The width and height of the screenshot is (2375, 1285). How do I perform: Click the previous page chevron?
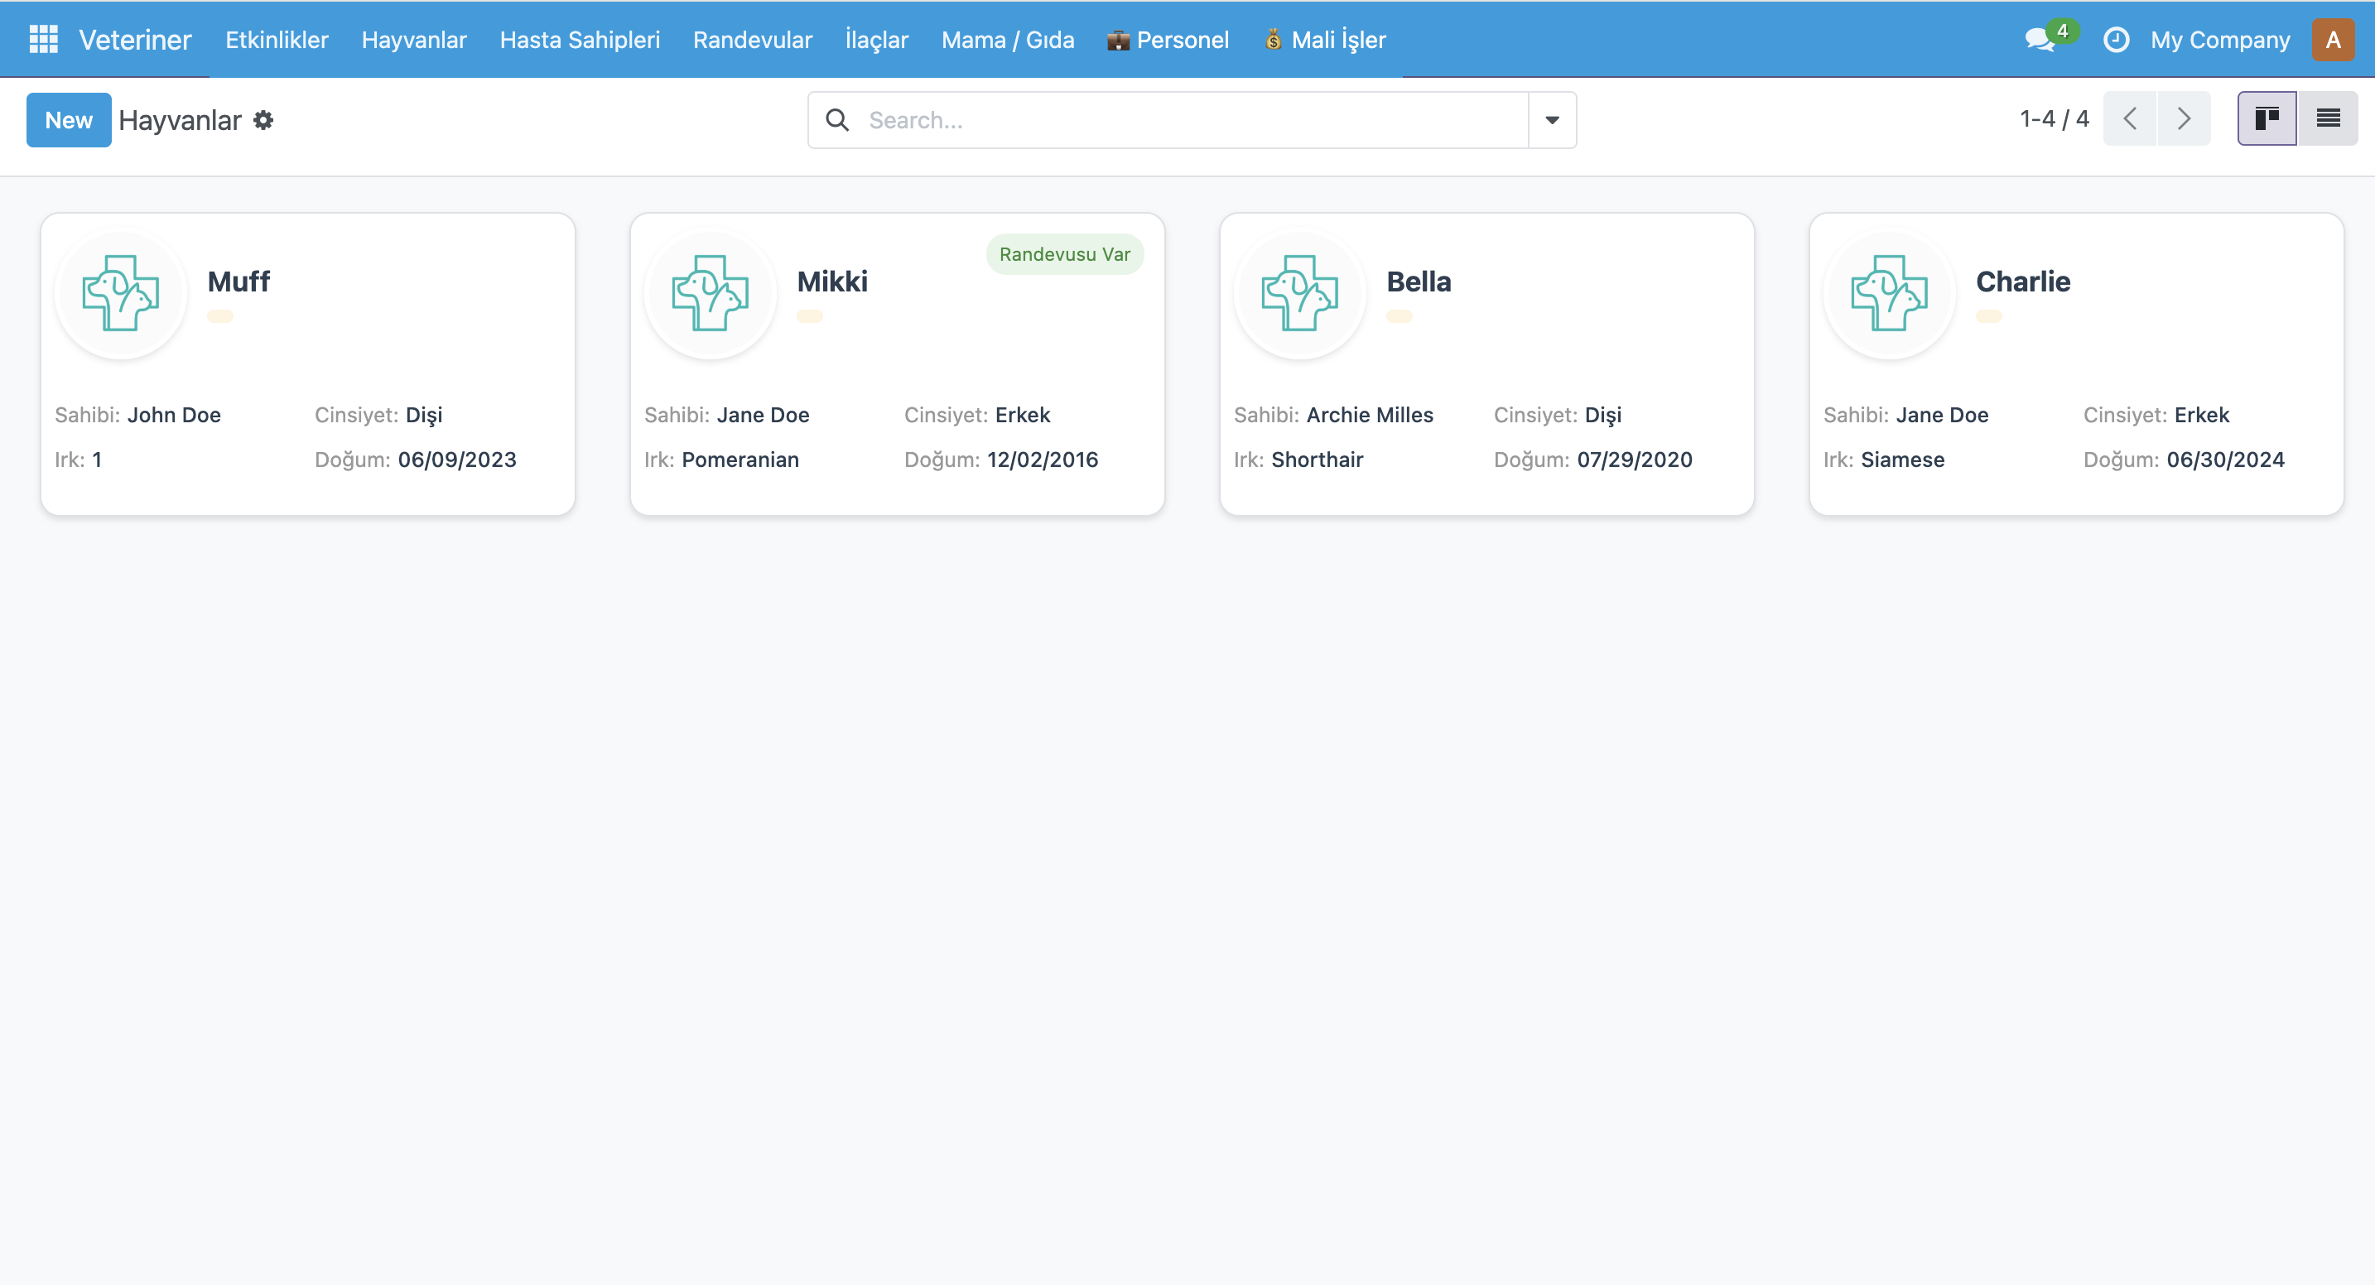point(2131,118)
